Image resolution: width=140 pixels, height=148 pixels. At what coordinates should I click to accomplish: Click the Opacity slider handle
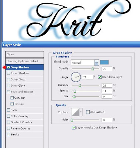pyautogui.click(x=93, y=69)
